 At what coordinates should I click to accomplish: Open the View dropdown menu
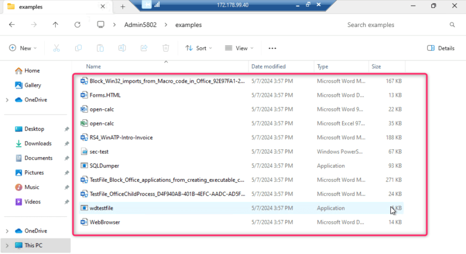[239, 48]
